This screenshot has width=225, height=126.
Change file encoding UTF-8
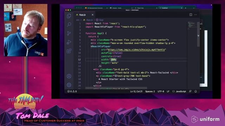pyautogui.click(x=161, y=91)
